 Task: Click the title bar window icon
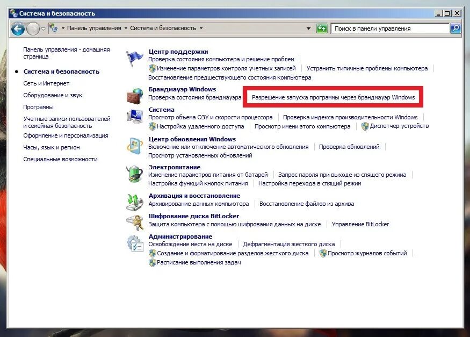(13, 13)
